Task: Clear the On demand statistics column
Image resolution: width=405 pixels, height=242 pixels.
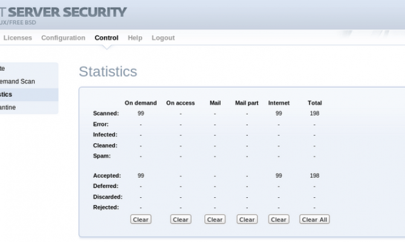Action: tap(141, 220)
